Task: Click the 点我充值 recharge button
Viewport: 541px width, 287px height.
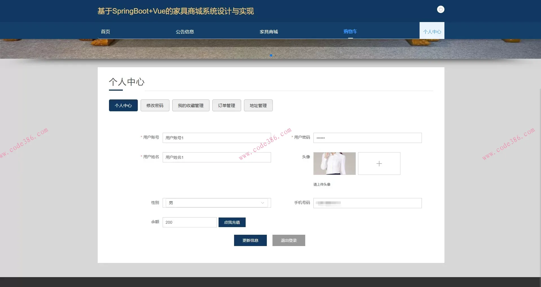Action: pos(232,222)
